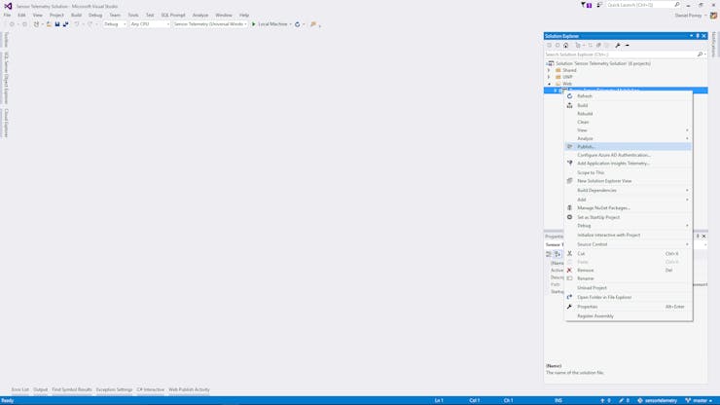Viewport: 720px width, 405px height.
Task: Click Manage NuGet Packages... entry
Action: point(603,207)
